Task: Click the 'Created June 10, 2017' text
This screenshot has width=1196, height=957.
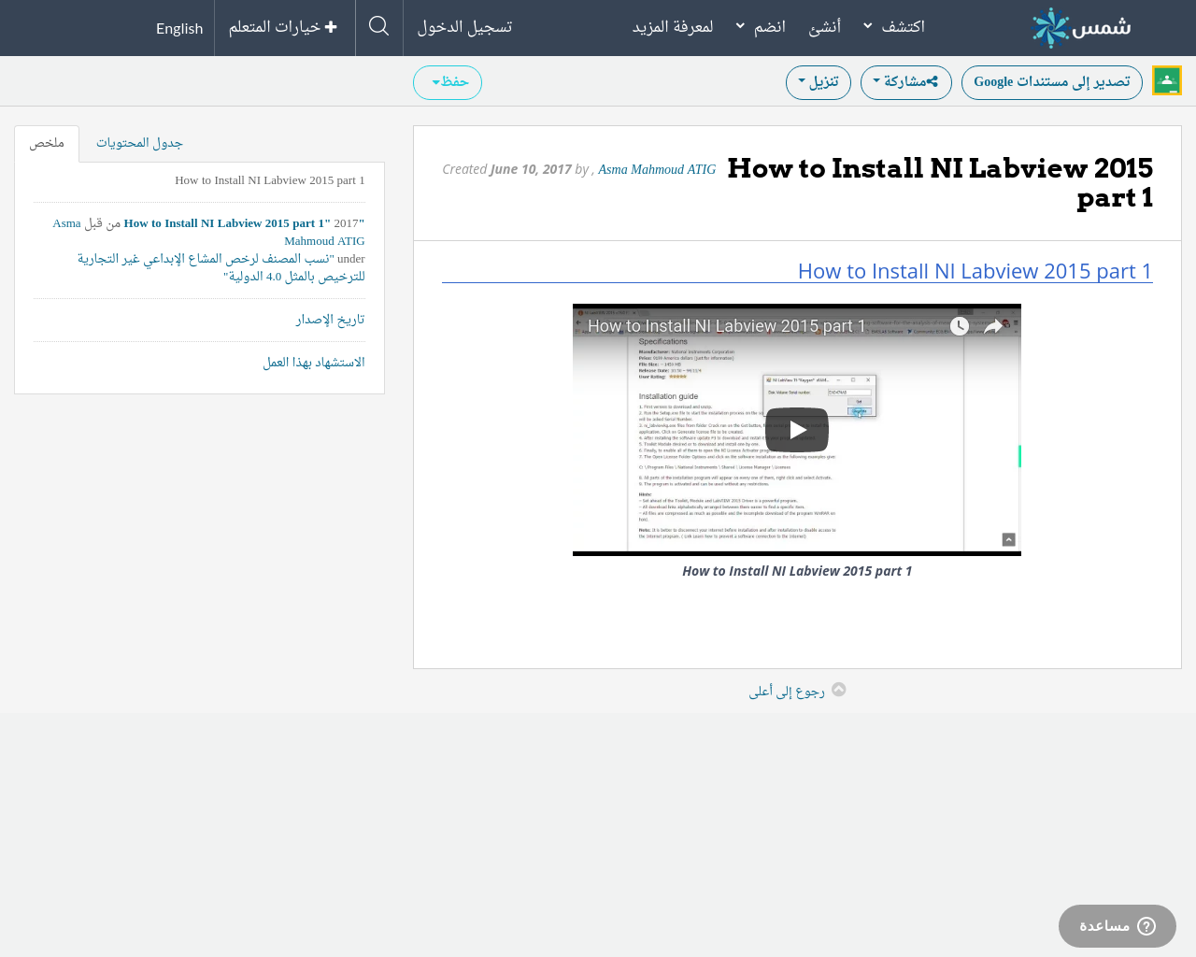Action: [x=506, y=169]
